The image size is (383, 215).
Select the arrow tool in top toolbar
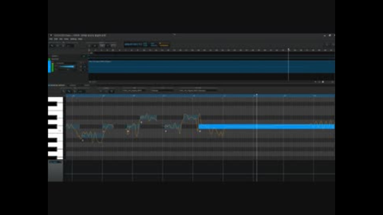pyautogui.click(x=52, y=45)
